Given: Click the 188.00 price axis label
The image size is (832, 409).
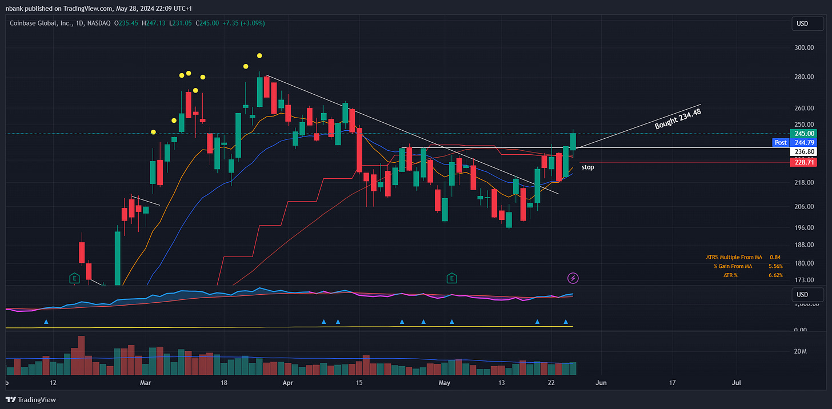Looking at the screenshot, I should click(805, 245).
